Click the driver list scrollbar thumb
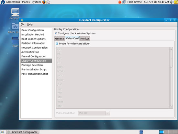Viewport: 178px width, 134px height. coord(172,58)
